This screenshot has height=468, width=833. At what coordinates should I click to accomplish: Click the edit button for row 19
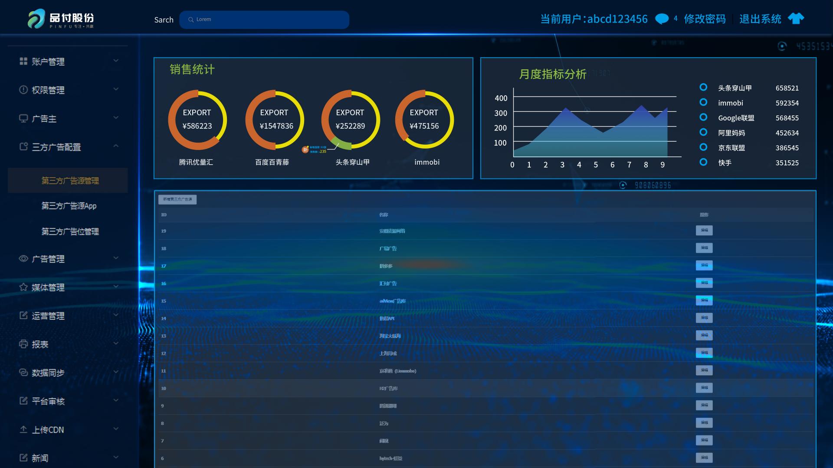704,231
